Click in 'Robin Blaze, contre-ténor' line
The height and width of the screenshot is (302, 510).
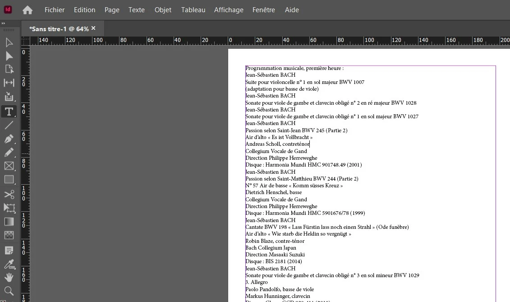(x=275, y=241)
